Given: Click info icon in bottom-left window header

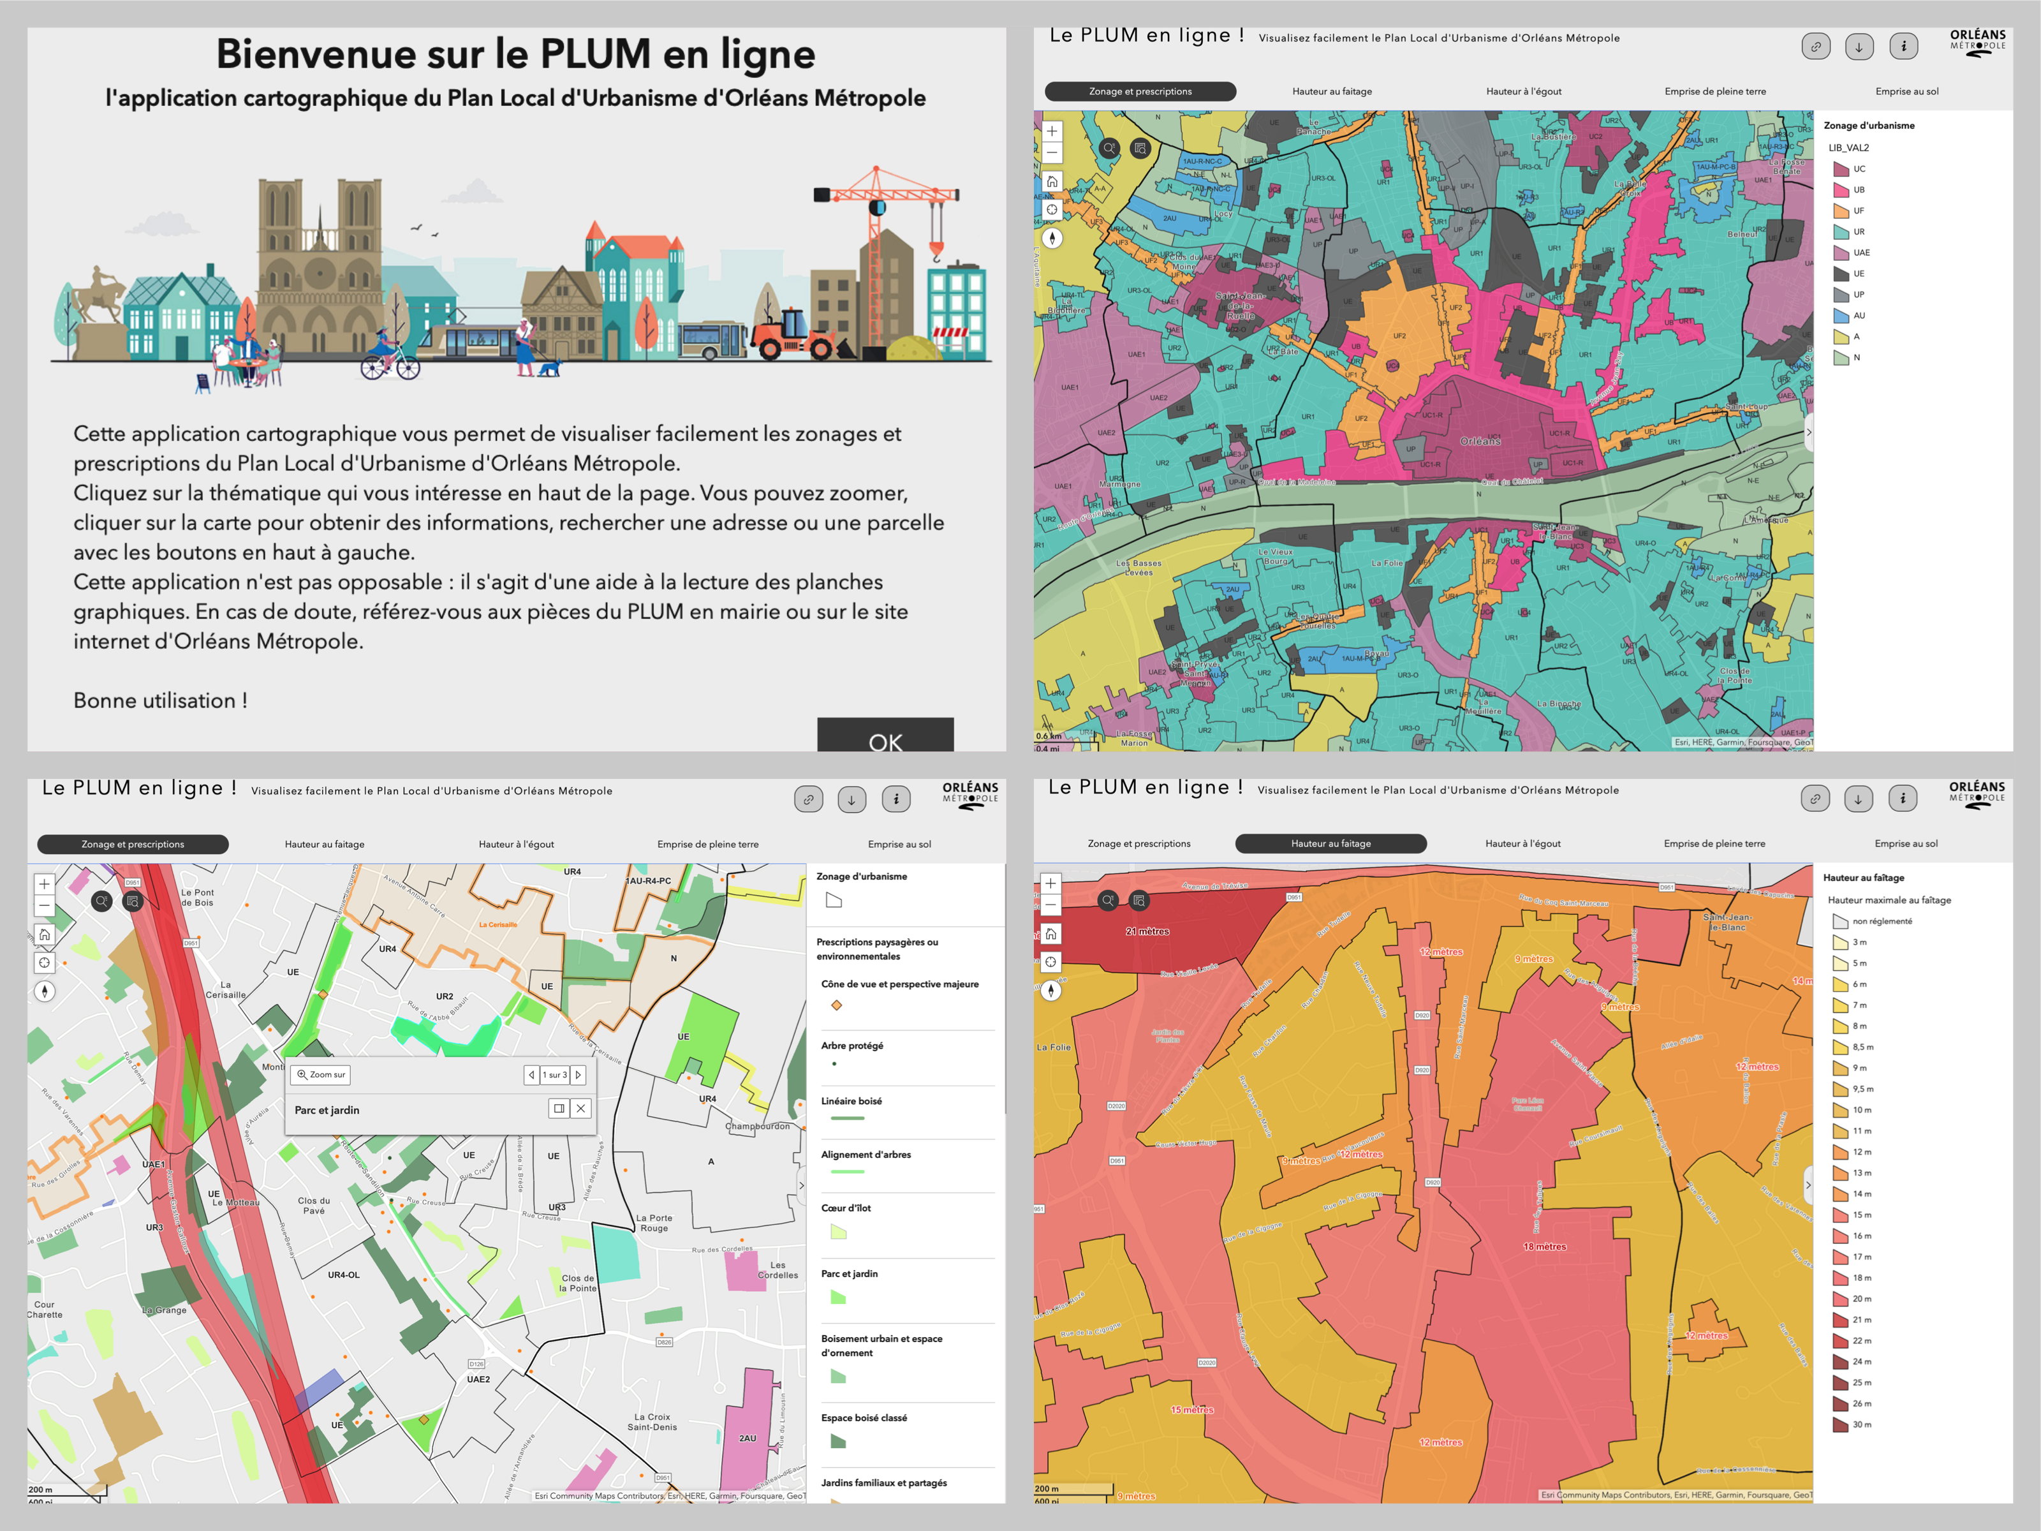Looking at the screenshot, I should 896,799.
